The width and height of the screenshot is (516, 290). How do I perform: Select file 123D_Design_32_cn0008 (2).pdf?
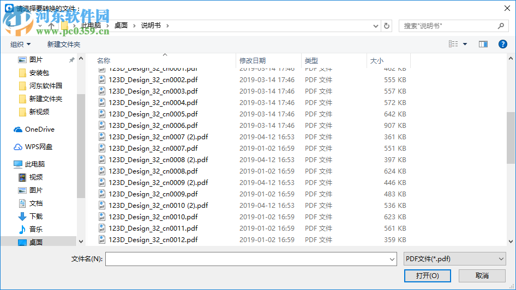point(158,160)
